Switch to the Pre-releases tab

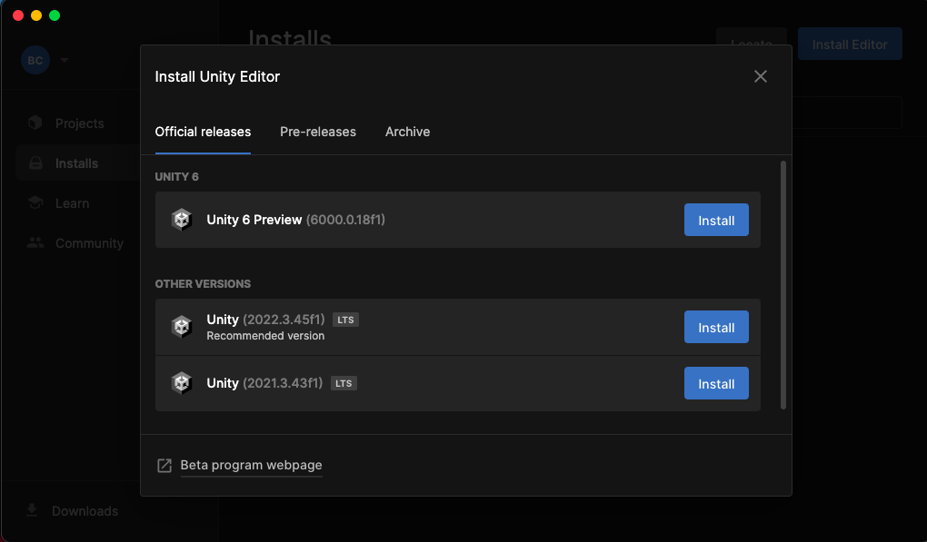tap(318, 132)
